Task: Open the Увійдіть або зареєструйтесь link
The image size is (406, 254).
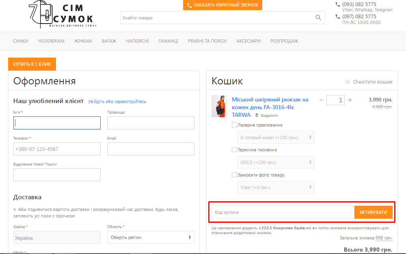Action: [117, 101]
